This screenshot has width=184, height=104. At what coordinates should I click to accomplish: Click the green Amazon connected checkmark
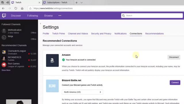pyautogui.click(x=63, y=60)
